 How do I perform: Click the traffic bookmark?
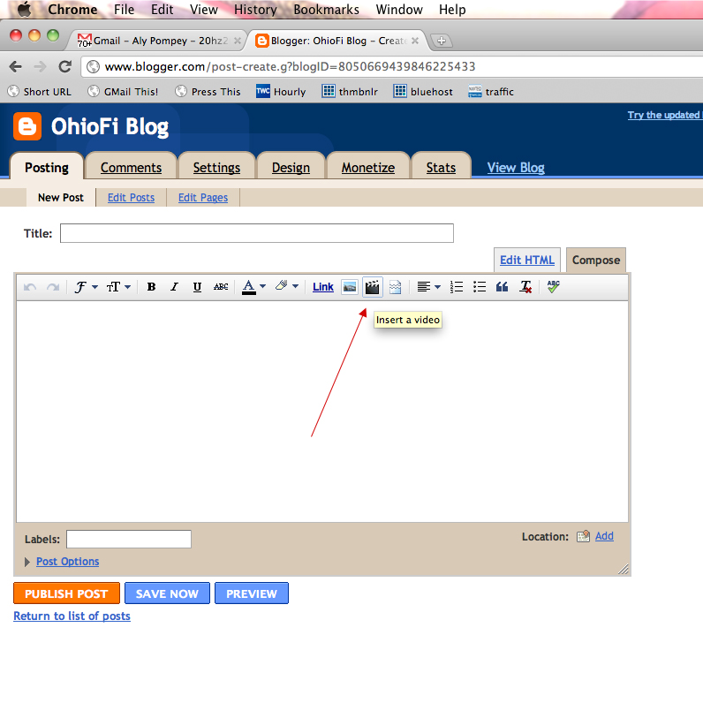pyautogui.click(x=491, y=92)
